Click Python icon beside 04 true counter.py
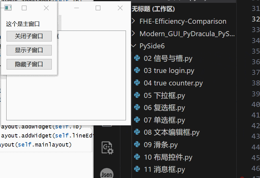Image resolution: width=260 pixels, height=178 pixels. point(137,83)
